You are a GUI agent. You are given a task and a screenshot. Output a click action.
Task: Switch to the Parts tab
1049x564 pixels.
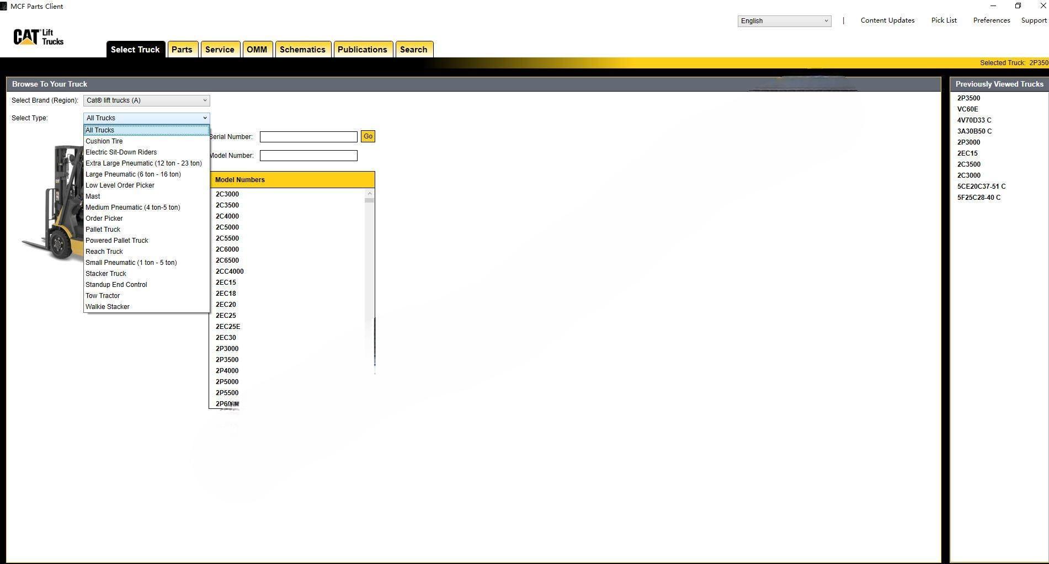click(183, 49)
